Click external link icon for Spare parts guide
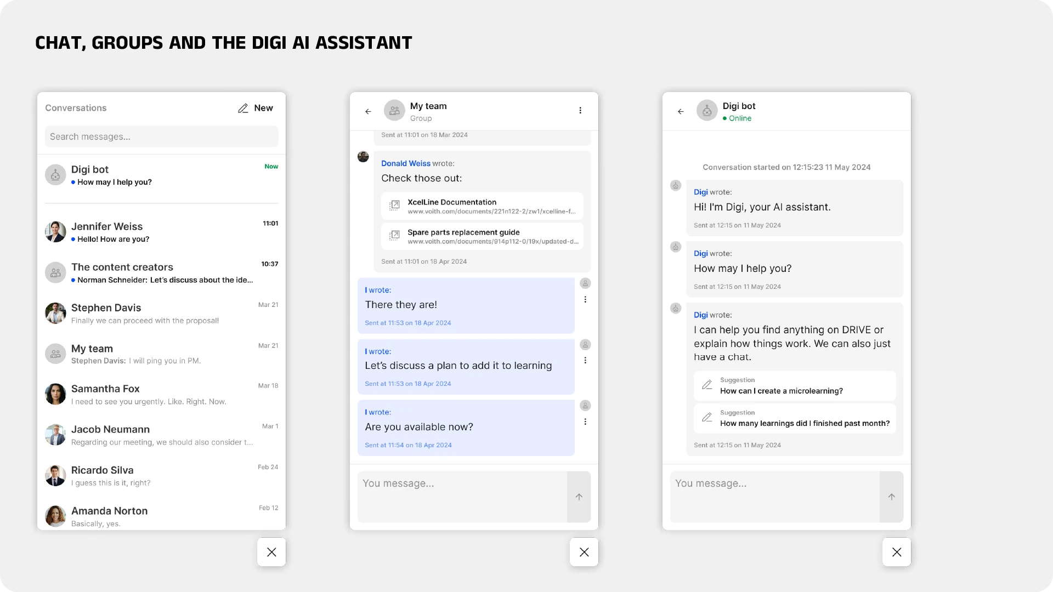 394,236
